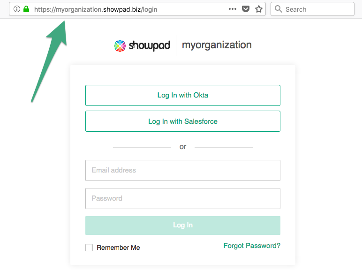Focus the browser Search box

(317, 9)
